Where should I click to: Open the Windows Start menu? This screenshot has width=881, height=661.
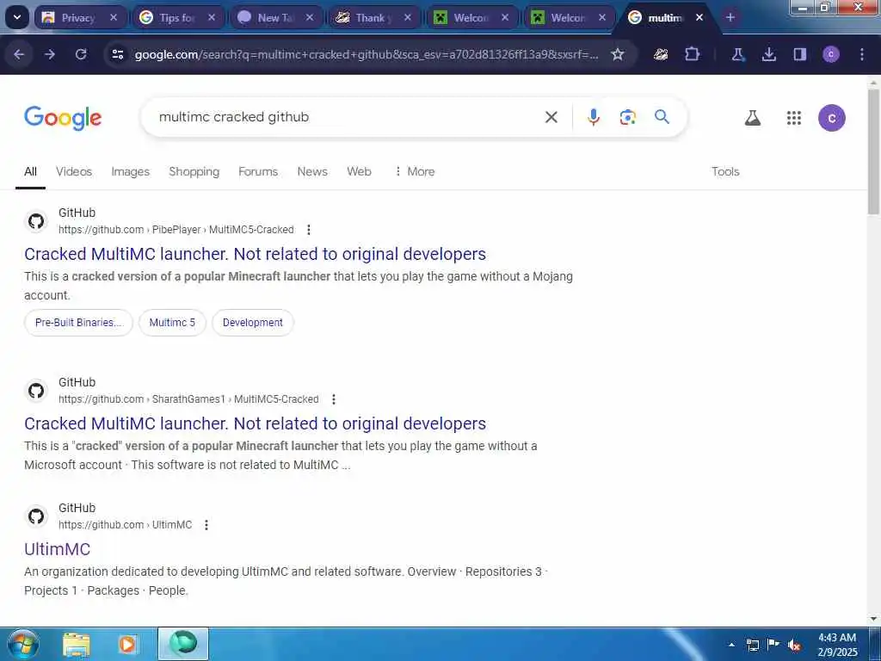22,644
